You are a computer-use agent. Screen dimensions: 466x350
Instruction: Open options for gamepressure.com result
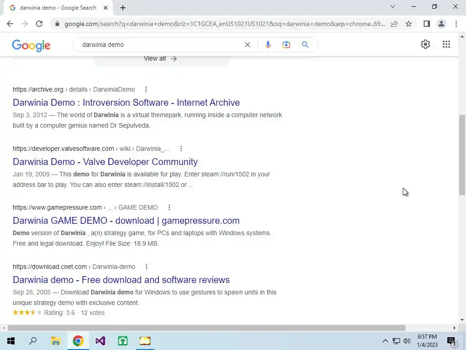[169, 207]
